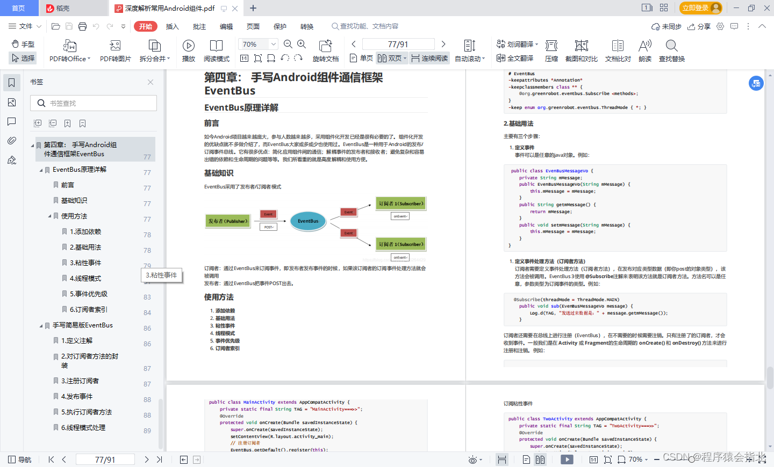Click the document vertical scrollbar thumb
Viewport: 774px width, 467px height.
pos(770,378)
